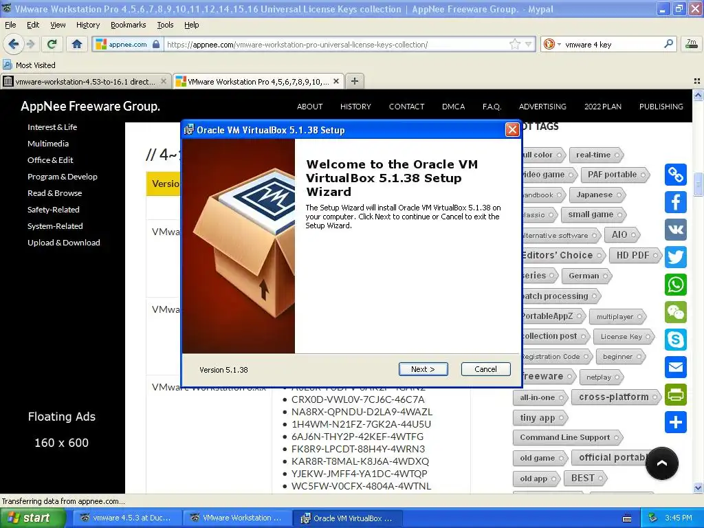Open the File menu
704x528 pixels.
pos(10,25)
